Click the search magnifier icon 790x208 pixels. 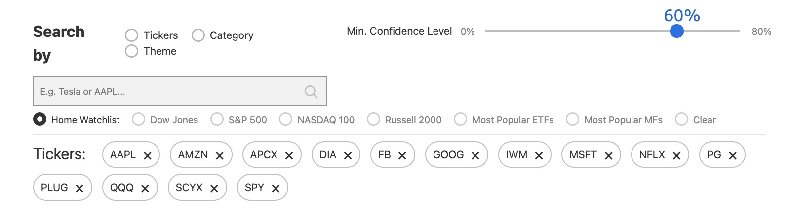pyautogui.click(x=311, y=92)
